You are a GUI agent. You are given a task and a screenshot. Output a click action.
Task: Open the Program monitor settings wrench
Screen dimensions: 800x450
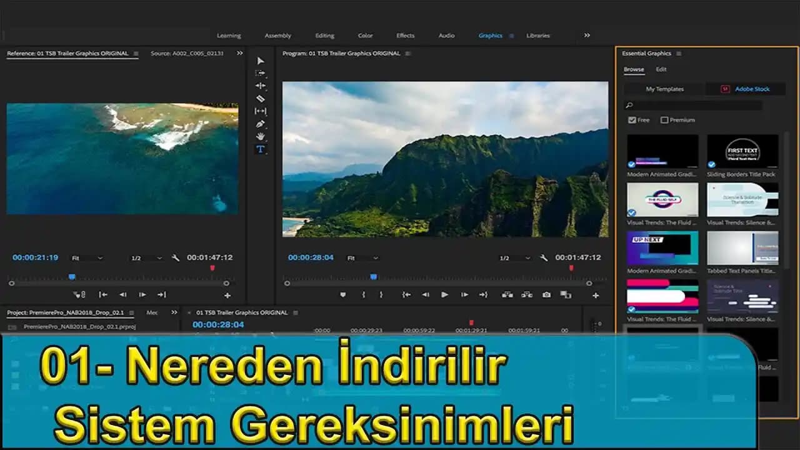[544, 257]
